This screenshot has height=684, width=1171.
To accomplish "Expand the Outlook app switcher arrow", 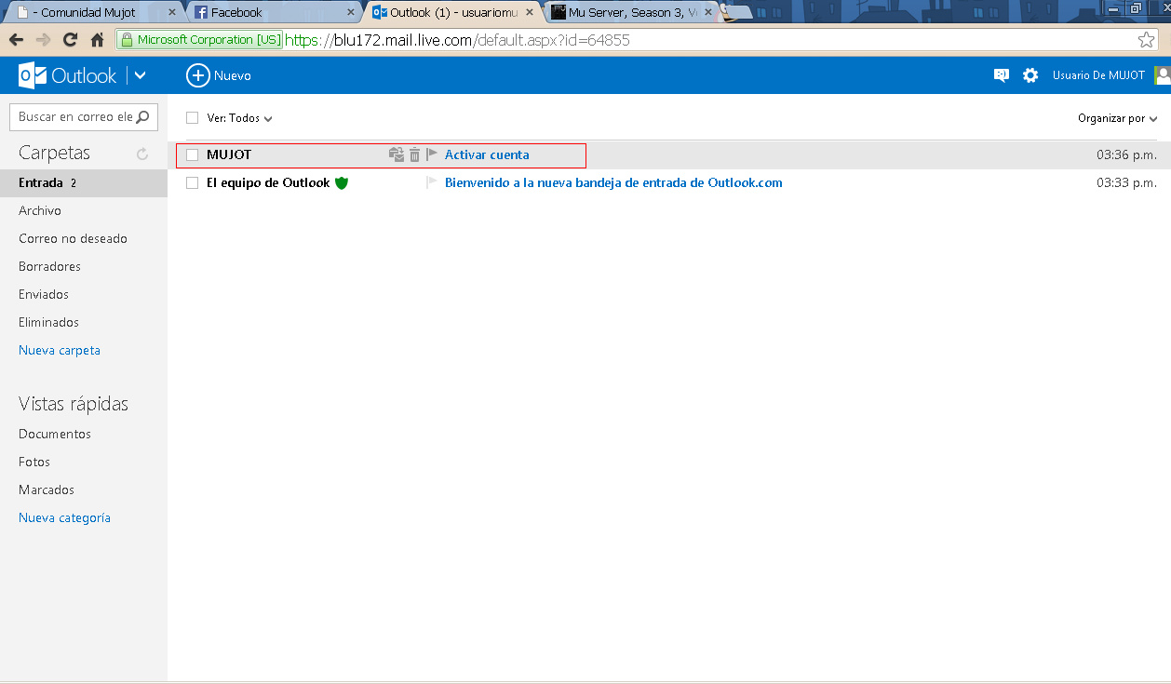I will (140, 75).
